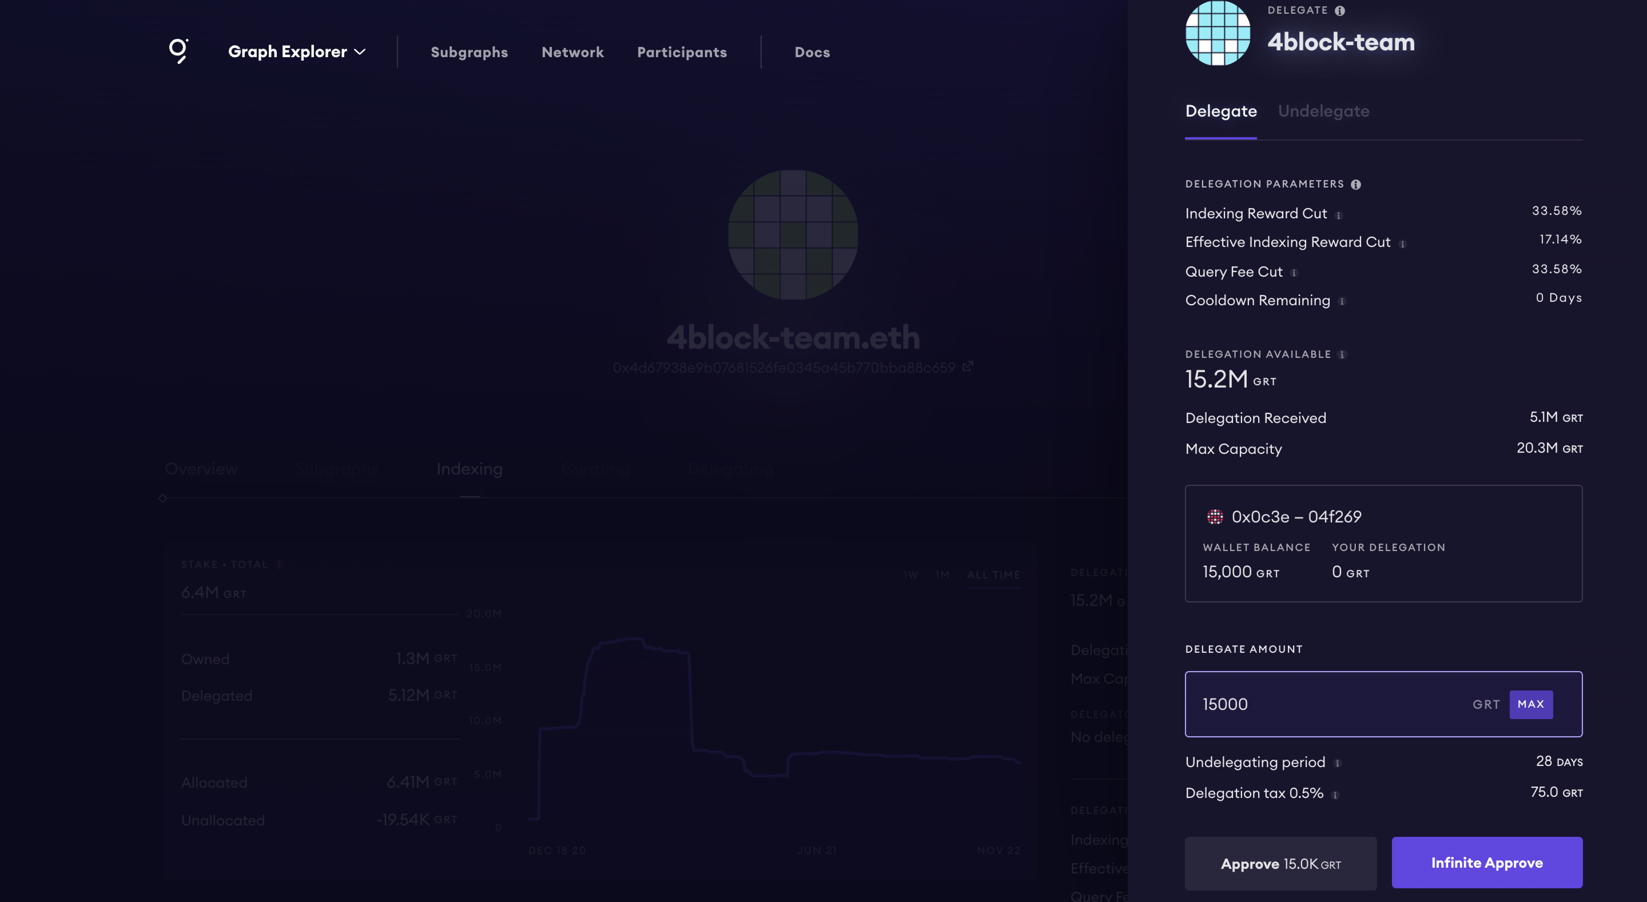The height and width of the screenshot is (902, 1647).
Task: Click Delegation Available info icon
Action: [x=1342, y=355]
